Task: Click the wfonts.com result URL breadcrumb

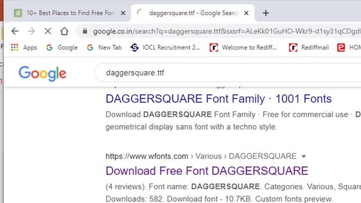Action: tap(201, 156)
